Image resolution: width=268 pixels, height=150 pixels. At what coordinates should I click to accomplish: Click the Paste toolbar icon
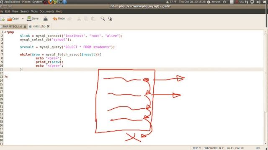point(93,19)
